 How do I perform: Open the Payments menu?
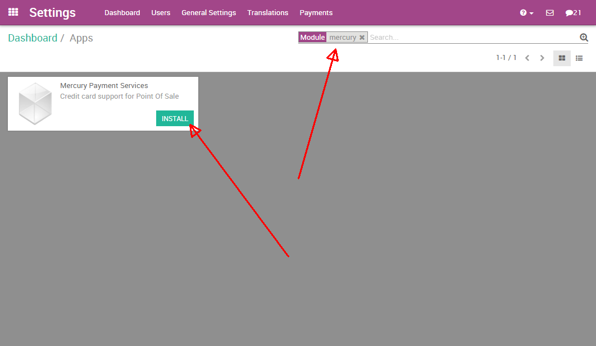click(316, 13)
